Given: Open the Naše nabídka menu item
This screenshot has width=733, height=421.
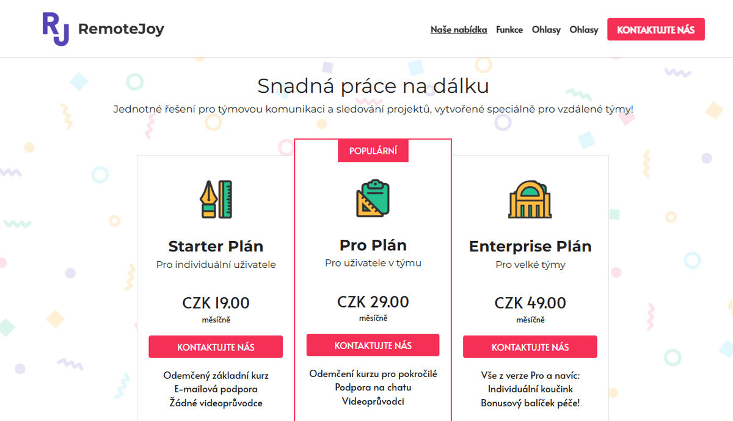Looking at the screenshot, I should (459, 29).
